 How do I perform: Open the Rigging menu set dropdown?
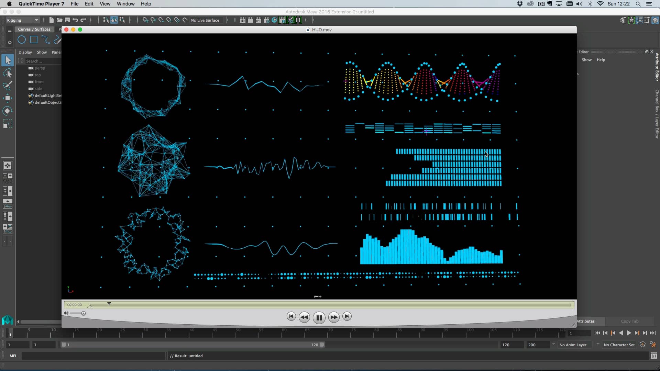(x=23, y=20)
